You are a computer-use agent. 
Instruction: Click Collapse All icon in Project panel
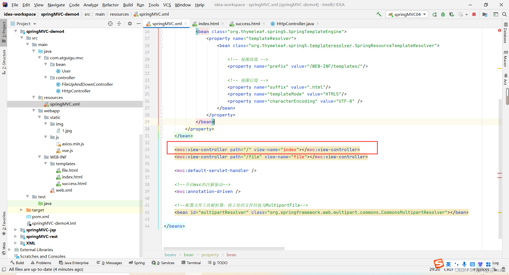119,24
